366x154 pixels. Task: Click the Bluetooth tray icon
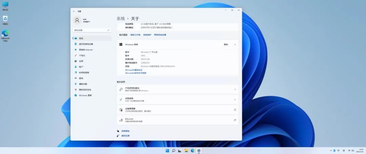334,151
